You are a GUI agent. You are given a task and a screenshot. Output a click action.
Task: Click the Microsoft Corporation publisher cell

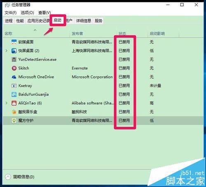(x=92, y=77)
